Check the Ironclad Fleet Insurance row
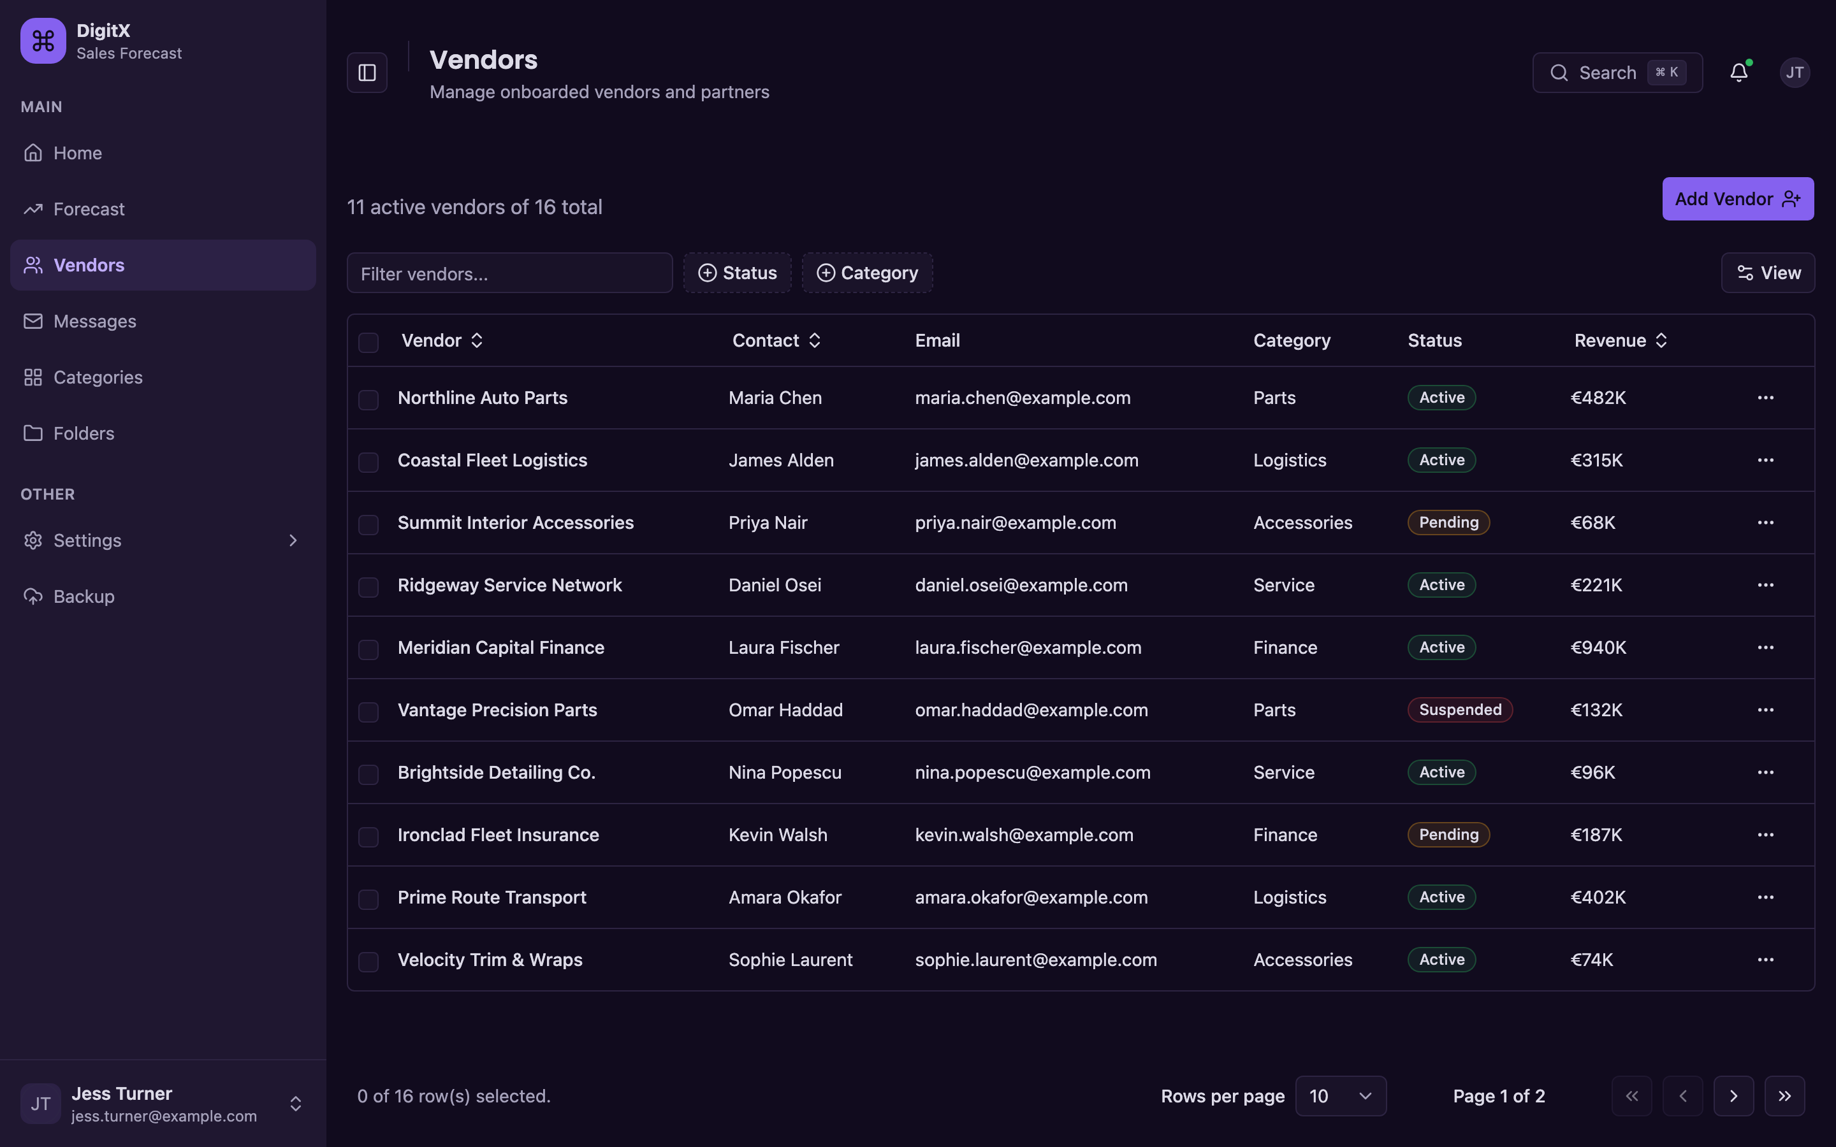The image size is (1836, 1147). coord(368,837)
